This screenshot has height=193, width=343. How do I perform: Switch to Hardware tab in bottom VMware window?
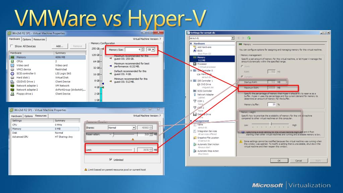point(16,116)
